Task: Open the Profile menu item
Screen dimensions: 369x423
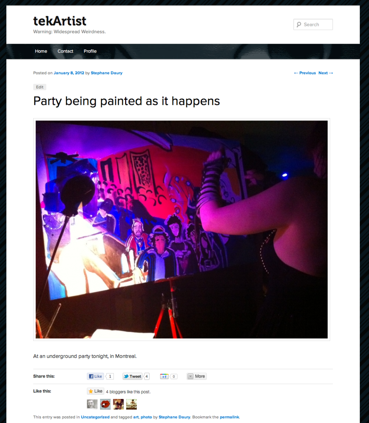Action: (x=90, y=51)
